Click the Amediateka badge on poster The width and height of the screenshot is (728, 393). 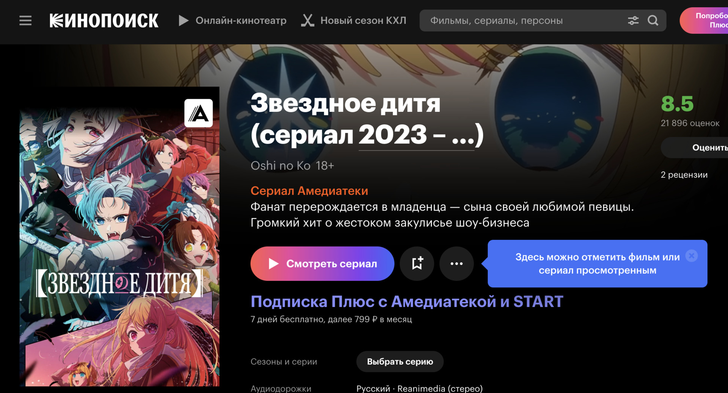click(x=198, y=113)
